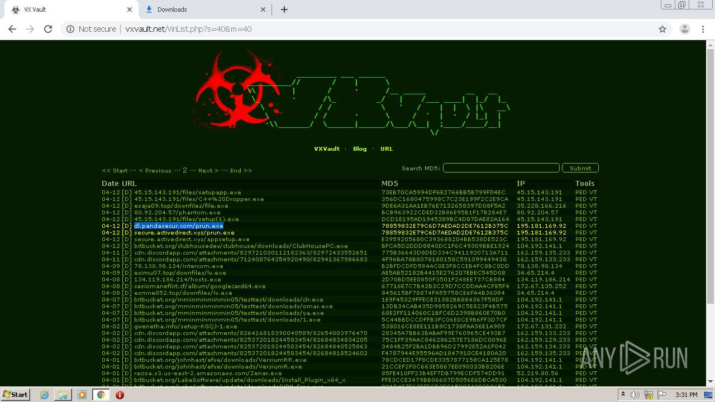Click MD5 BCB963922CDED32B86E95B1F17B284E7

pyautogui.click(x=444, y=213)
